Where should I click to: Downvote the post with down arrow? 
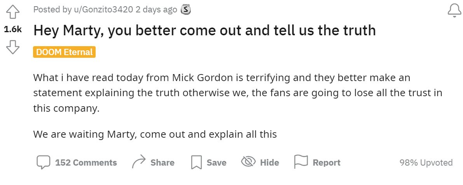point(13,47)
